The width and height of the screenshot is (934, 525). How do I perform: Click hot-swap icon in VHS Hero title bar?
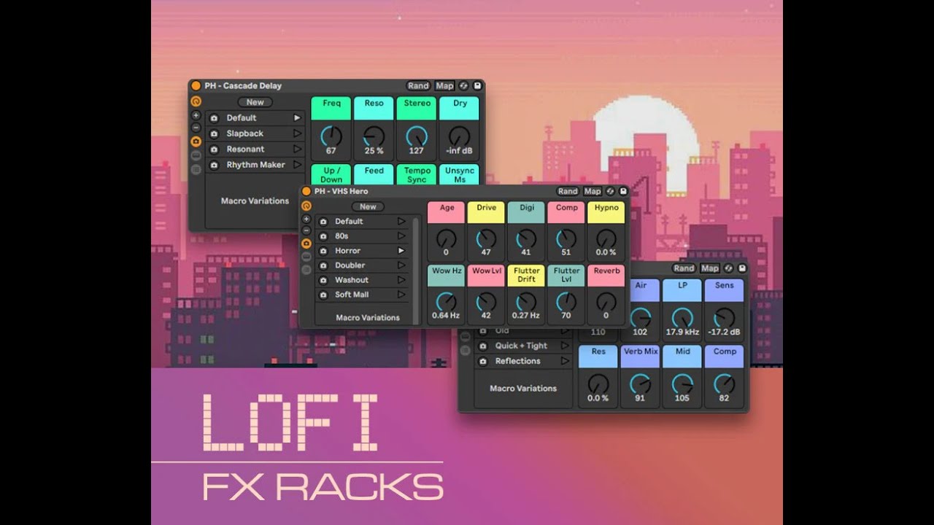pos(611,191)
